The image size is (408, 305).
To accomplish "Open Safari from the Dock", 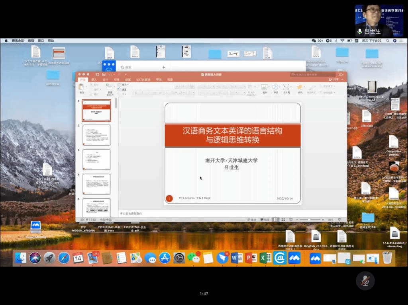I will [64, 258].
